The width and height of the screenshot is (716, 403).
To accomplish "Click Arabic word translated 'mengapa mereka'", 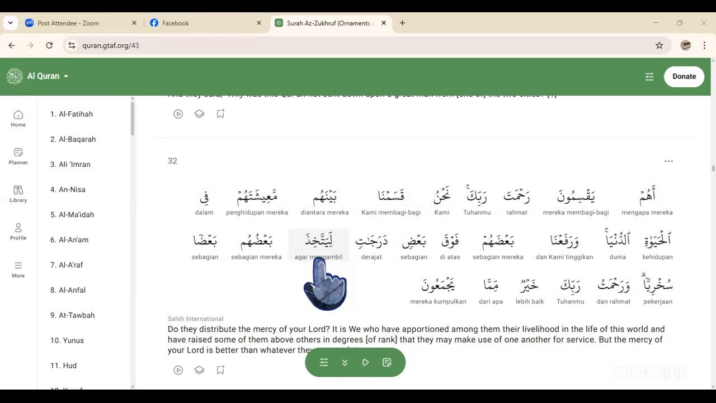I will tap(647, 196).
